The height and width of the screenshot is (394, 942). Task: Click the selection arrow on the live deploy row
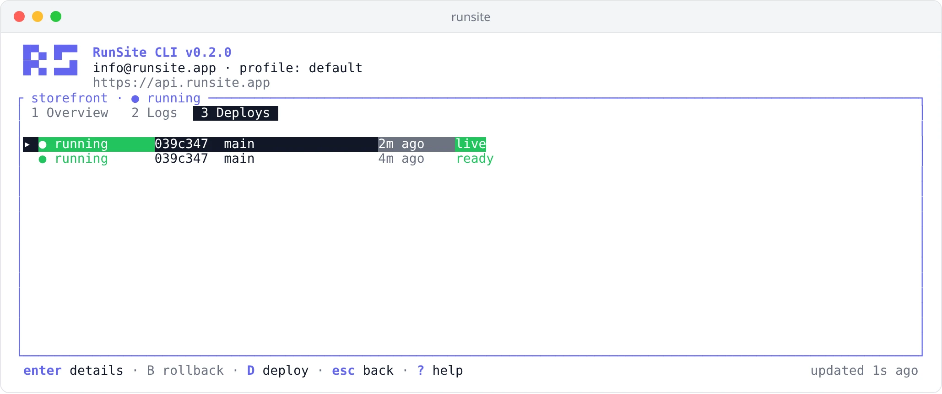pyautogui.click(x=27, y=145)
